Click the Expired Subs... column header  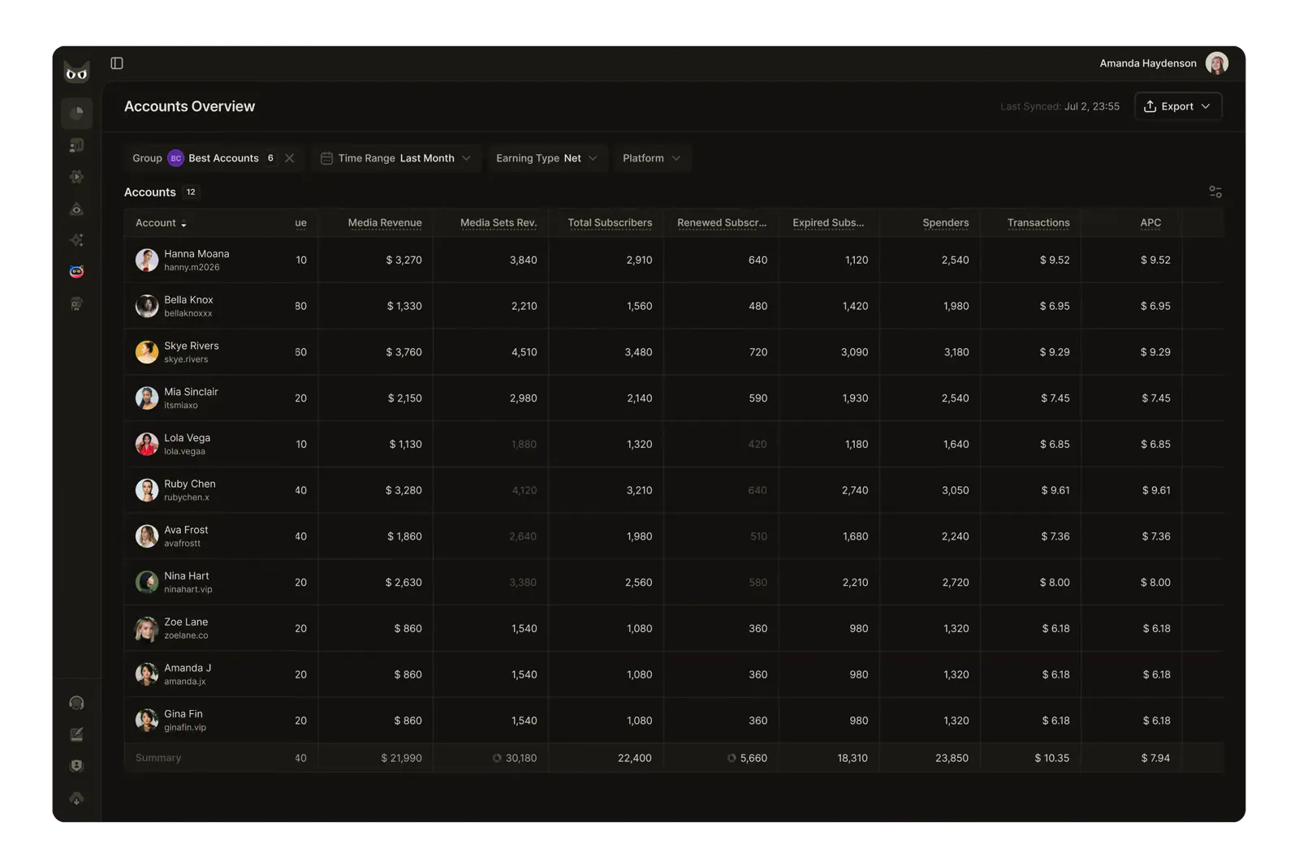pos(828,223)
